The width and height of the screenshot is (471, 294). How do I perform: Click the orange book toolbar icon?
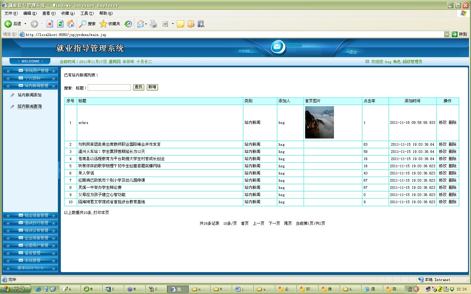pos(191,24)
